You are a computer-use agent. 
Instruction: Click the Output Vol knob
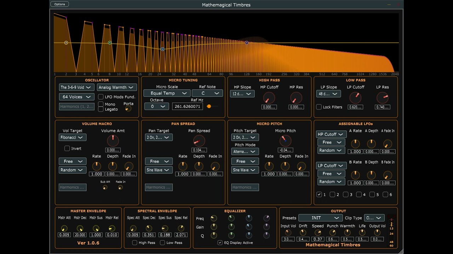(x=377, y=232)
